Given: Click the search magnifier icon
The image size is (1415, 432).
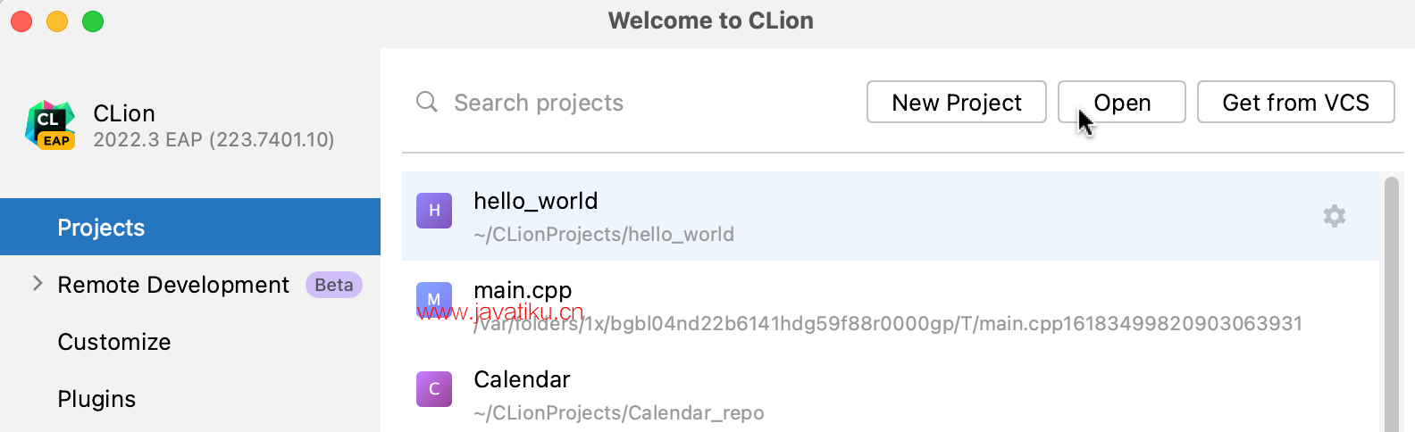Looking at the screenshot, I should 427,102.
